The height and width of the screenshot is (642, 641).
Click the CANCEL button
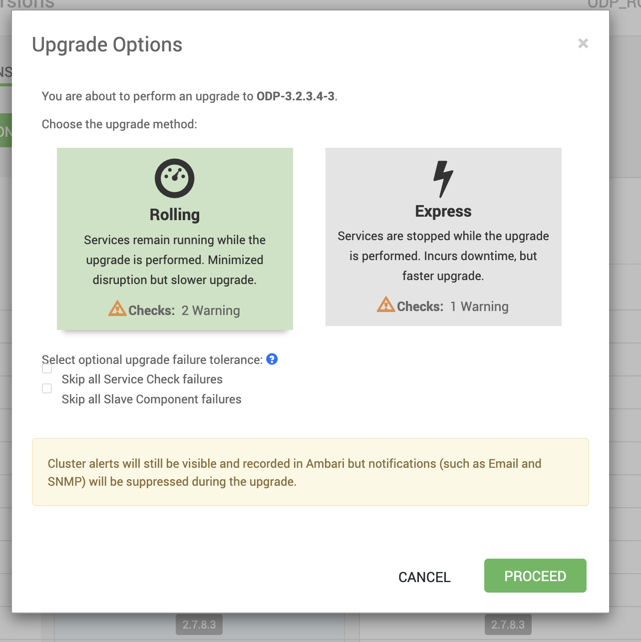(x=424, y=577)
